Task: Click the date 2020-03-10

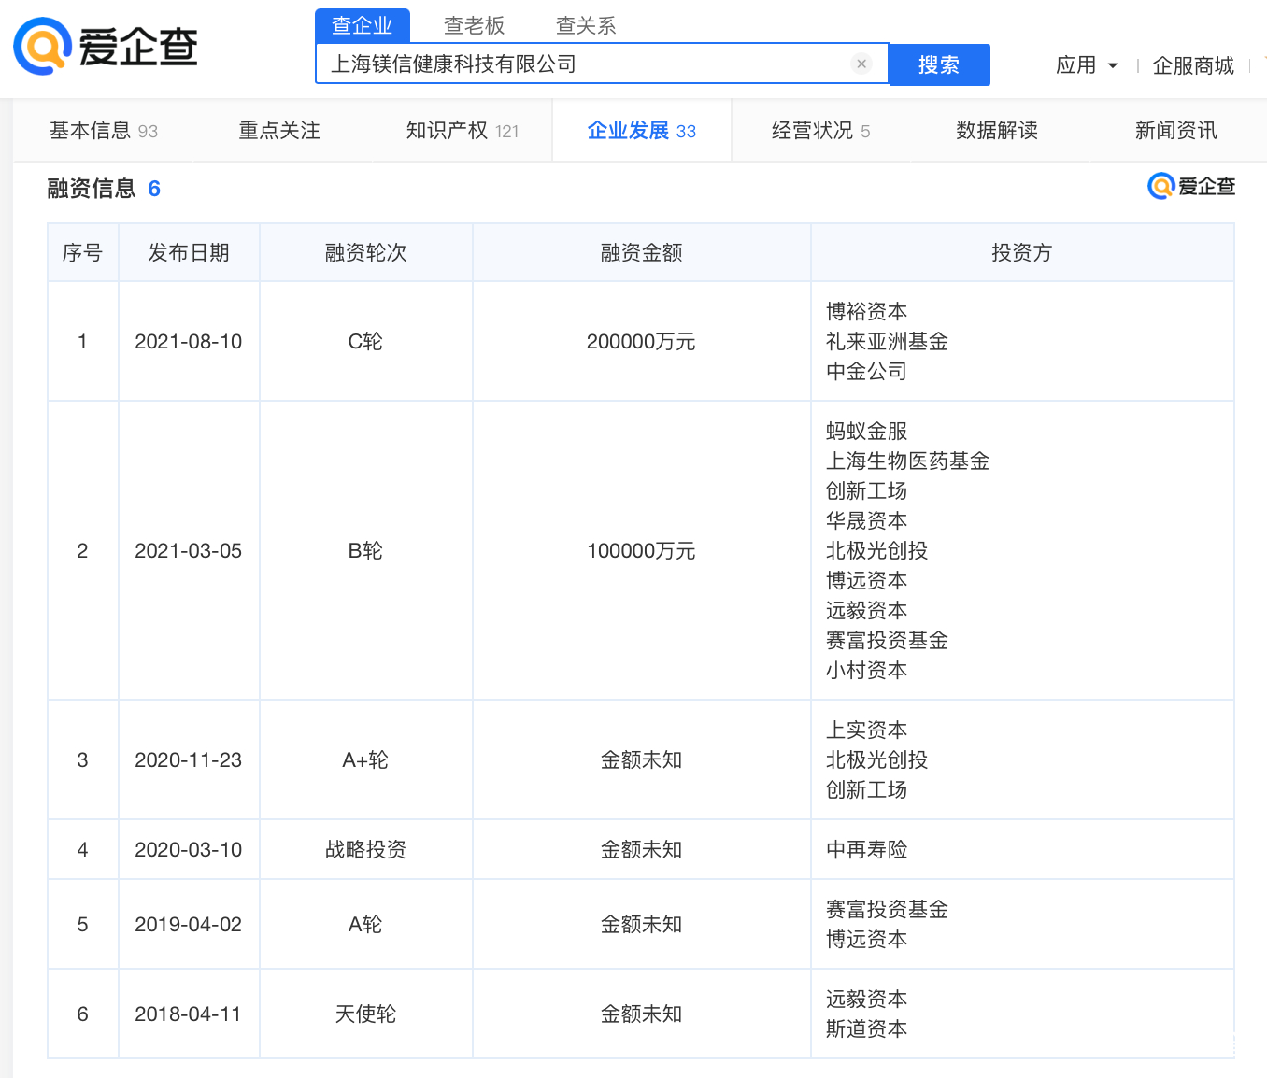Action: coord(189,850)
